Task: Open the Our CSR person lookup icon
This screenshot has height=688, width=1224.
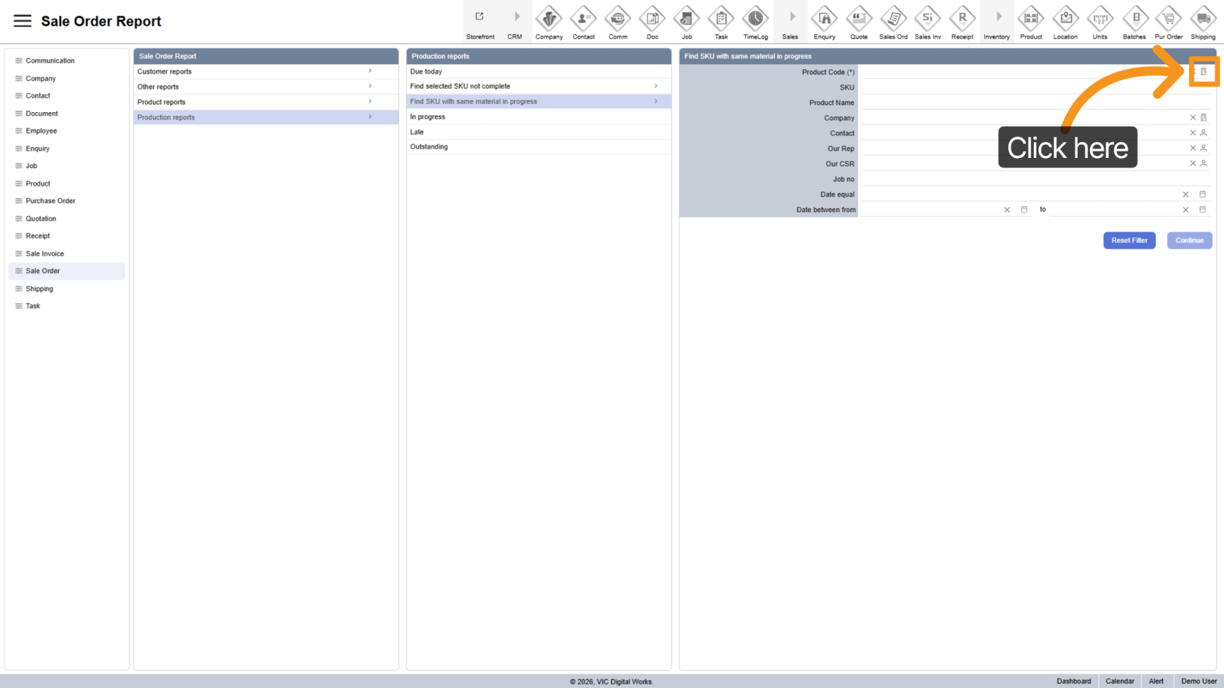Action: click(x=1204, y=163)
